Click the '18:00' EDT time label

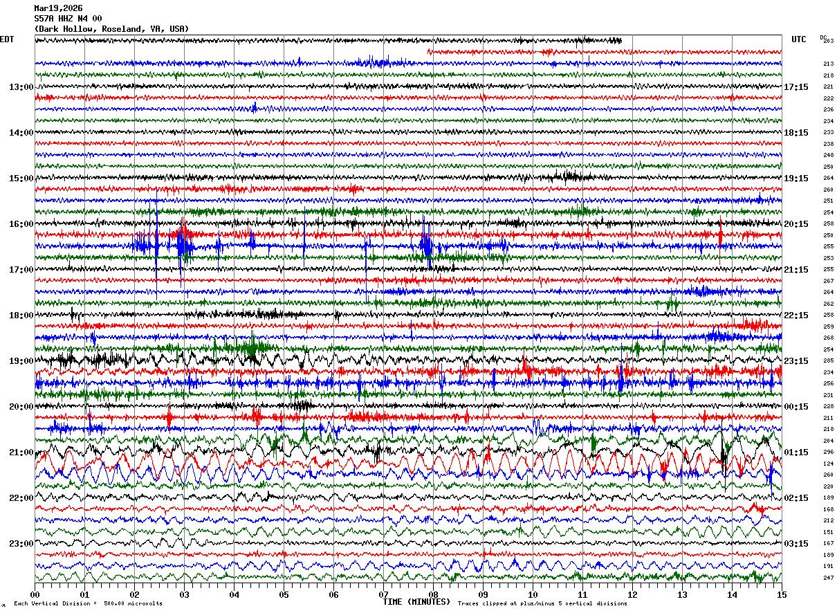[21, 315]
